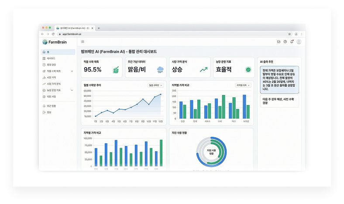This screenshot has width=344, height=204.
Task: Click the outer blue ring of the donut chart
Action: tap(225, 152)
